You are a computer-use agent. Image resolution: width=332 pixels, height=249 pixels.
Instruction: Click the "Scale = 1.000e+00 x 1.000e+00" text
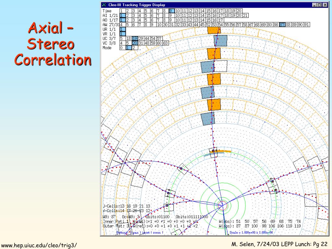click(x=251, y=232)
